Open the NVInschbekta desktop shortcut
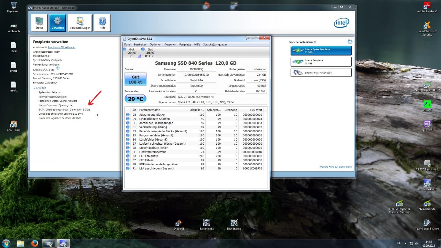This screenshot has height=248, width=441. click(427, 205)
